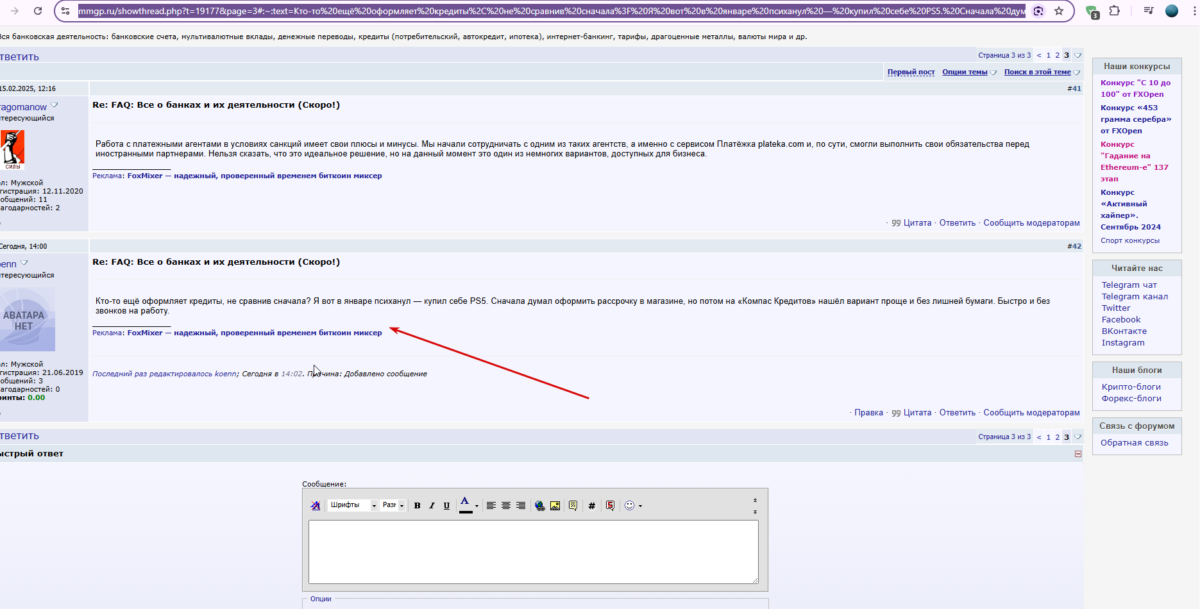Insert a hyperlink in the editor
Image resolution: width=1200 pixels, height=609 pixels.
tap(540, 506)
